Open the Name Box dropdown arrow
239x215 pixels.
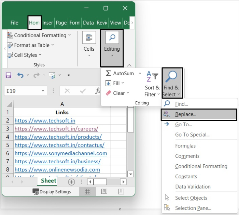pos(43,91)
